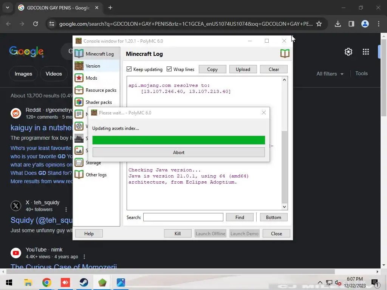The height and width of the screenshot is (290, 387).
Task: Open Google apps grid
Action: click(x=366, y=52)
